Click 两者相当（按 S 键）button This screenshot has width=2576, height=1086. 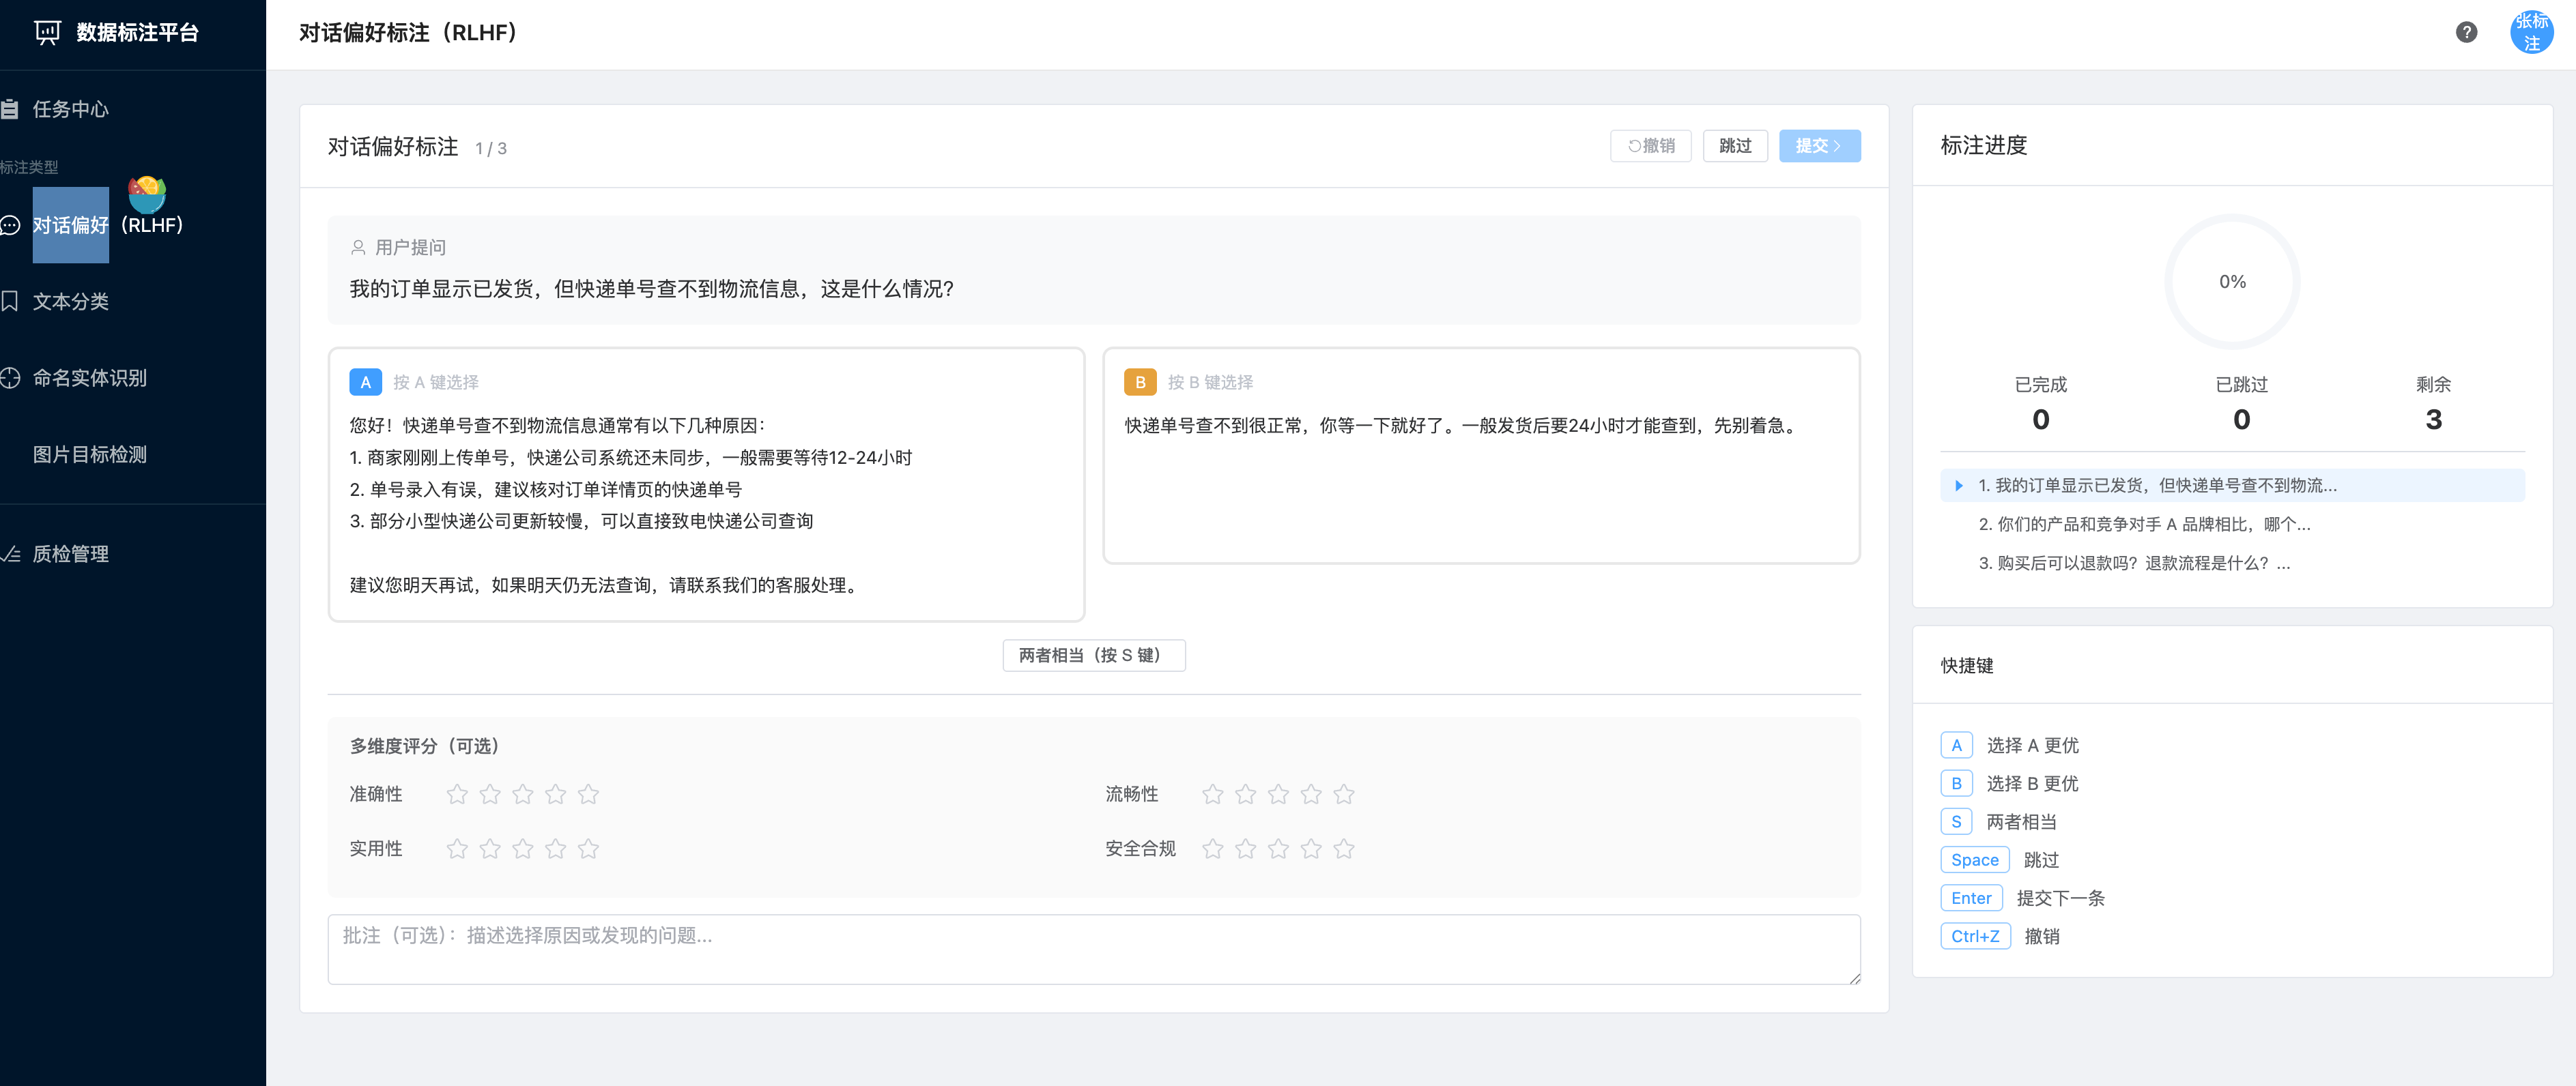pyautogui.click(x=1093, y=656)
